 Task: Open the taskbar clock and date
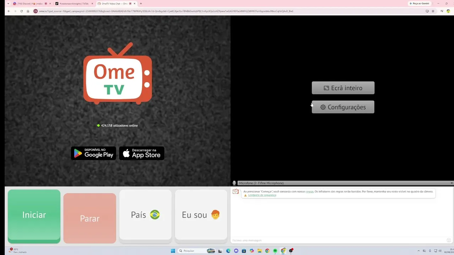point(449,251)
